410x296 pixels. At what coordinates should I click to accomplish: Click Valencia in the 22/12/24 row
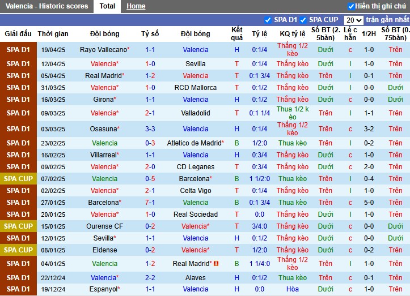pos(104,278)
